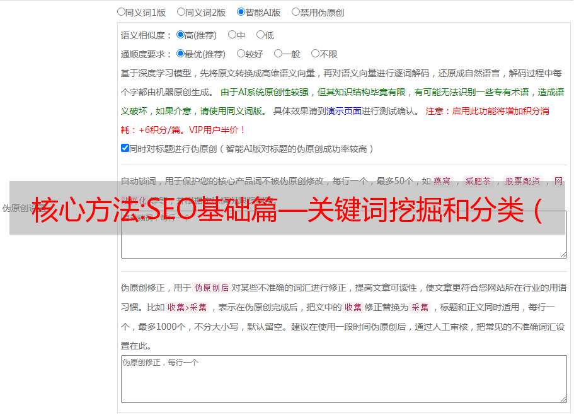Click into the 伪原创修正 textarea

coord(343,382)
